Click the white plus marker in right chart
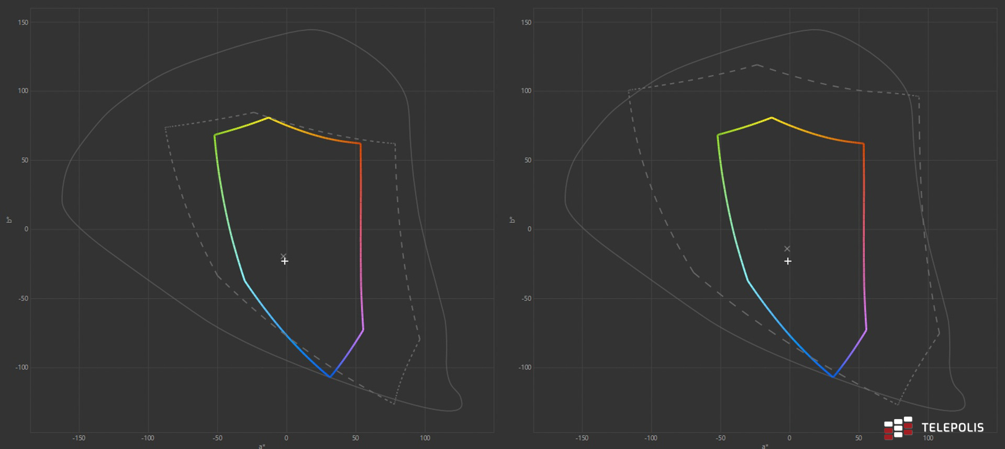 point(788,261)
